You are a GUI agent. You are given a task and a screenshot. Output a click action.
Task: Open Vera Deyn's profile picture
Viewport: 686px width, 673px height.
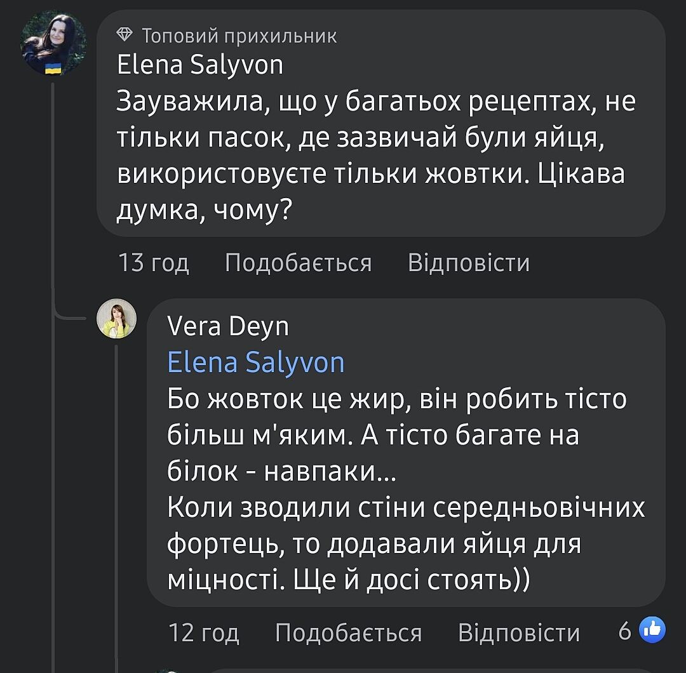(116, 317)
